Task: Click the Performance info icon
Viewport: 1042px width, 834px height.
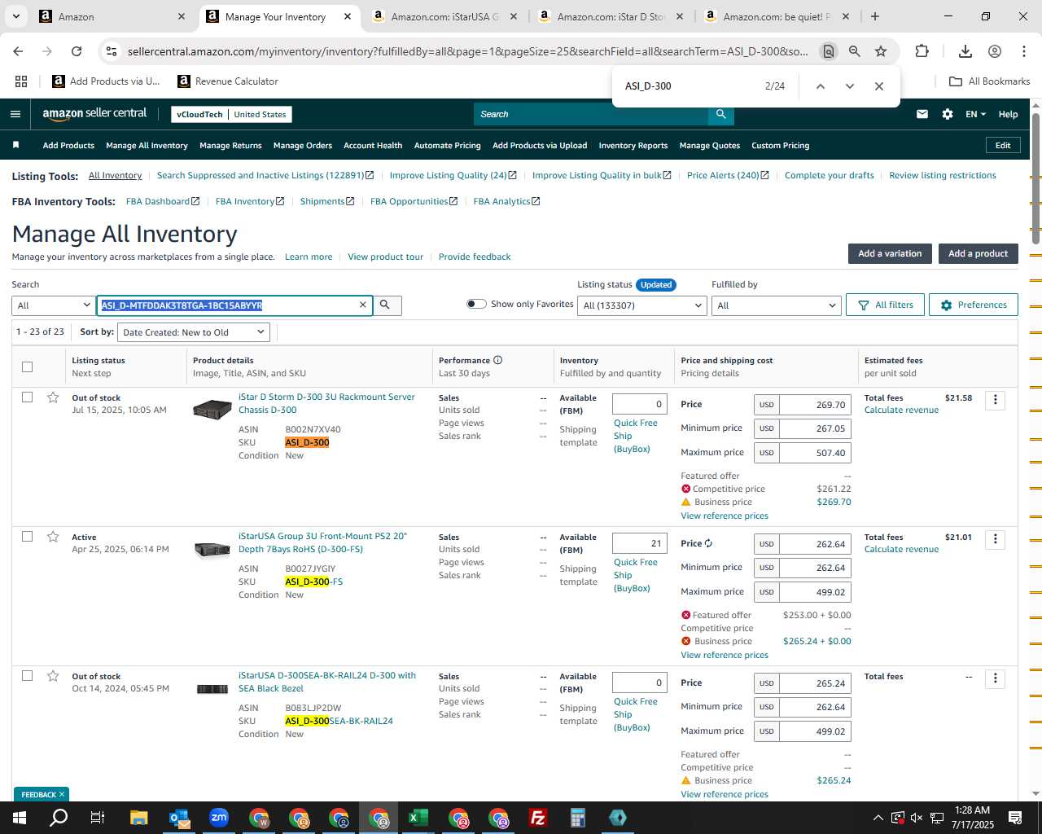Action: pyautogui.click(x=497, y=360)
